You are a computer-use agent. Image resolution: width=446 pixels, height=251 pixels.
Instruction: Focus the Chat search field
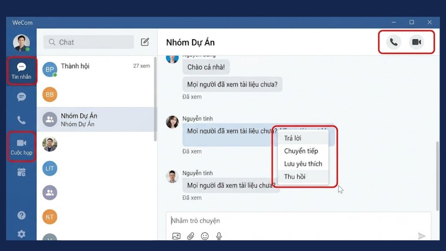pos(88,42)
